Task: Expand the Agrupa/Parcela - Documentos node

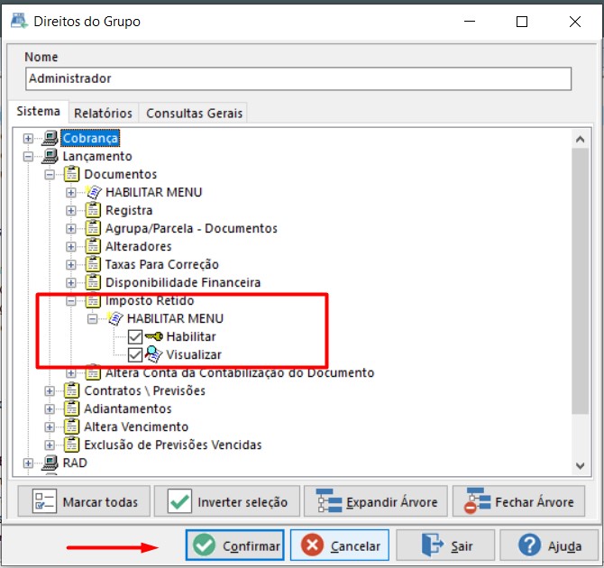Action: tap(71, 228)
